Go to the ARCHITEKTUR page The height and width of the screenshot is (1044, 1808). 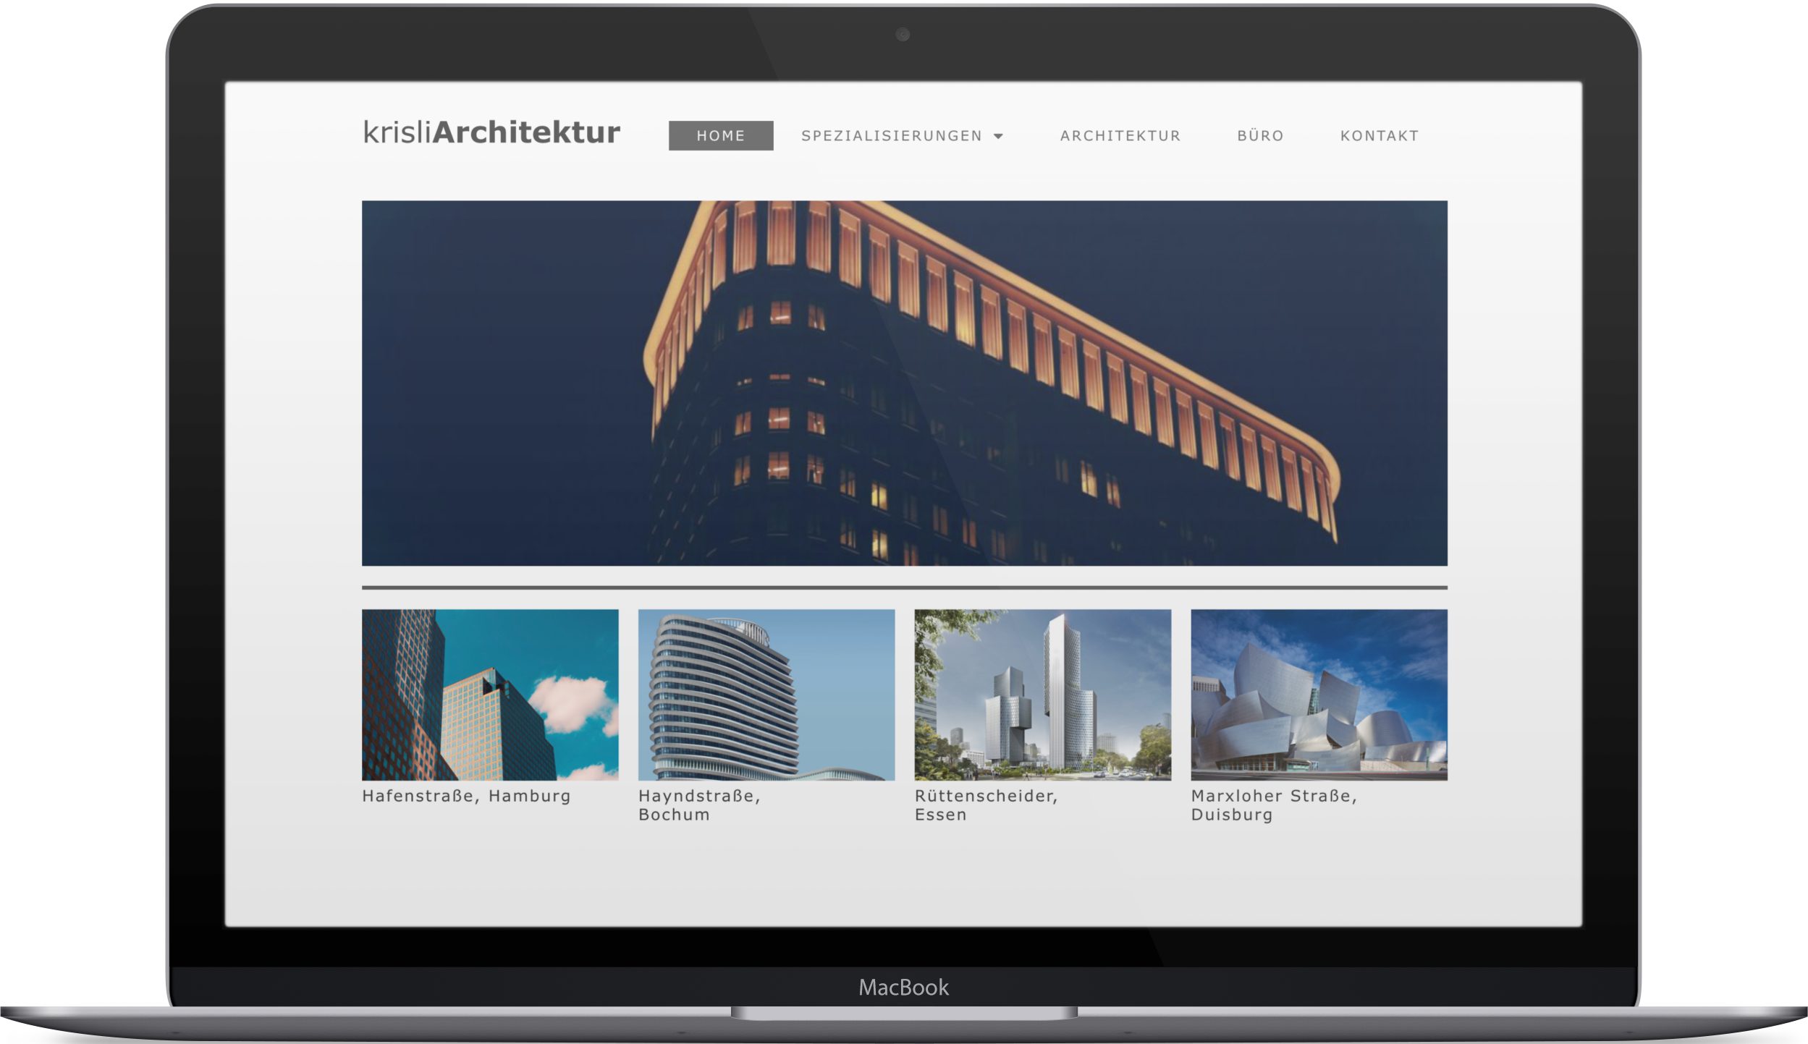point(1120,136)
